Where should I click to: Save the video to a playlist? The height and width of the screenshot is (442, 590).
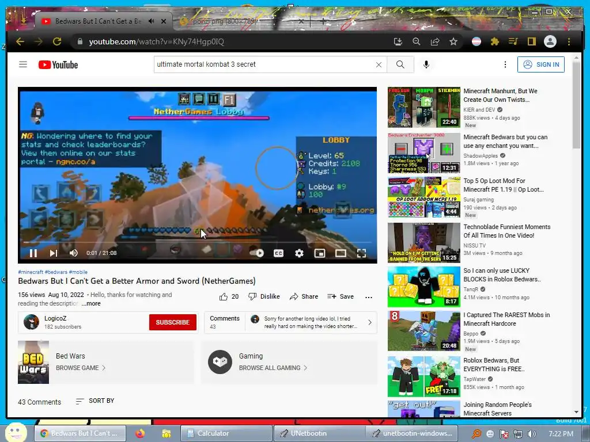pos(341,296)
